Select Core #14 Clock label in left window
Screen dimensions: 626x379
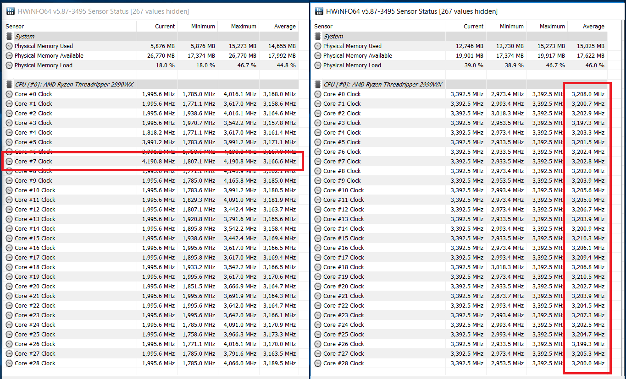point(35,228)
